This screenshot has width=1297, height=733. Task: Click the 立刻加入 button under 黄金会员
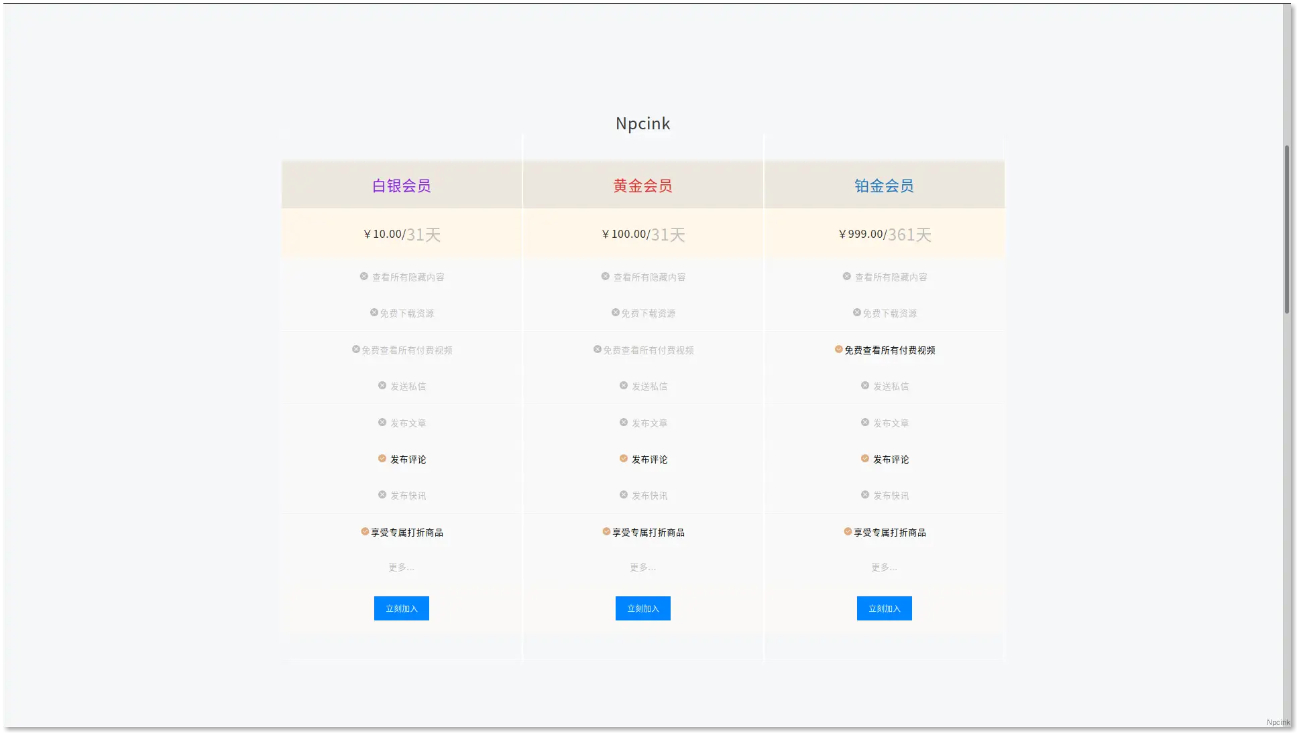[642, 608]
